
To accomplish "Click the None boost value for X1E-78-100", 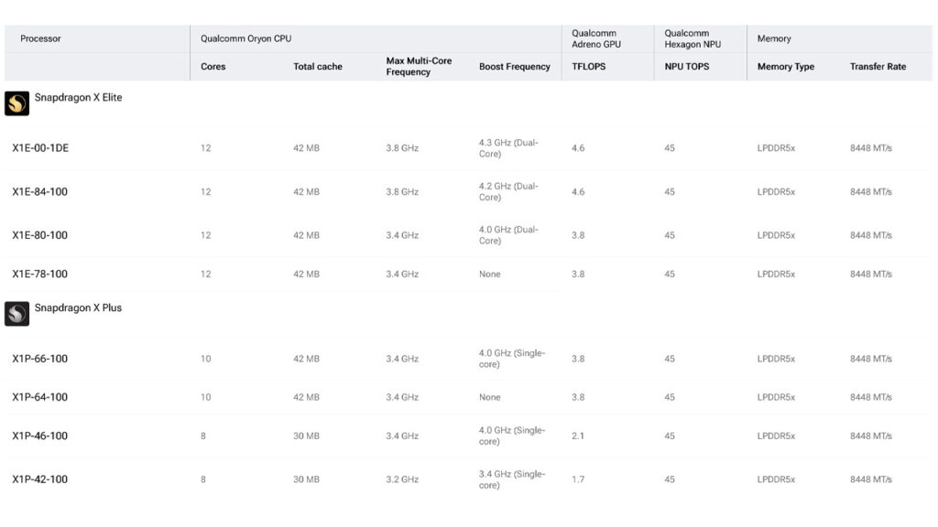I will point(489,274).
